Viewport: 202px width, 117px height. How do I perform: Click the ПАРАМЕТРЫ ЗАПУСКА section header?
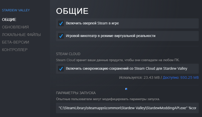click(x=76, y=93)
